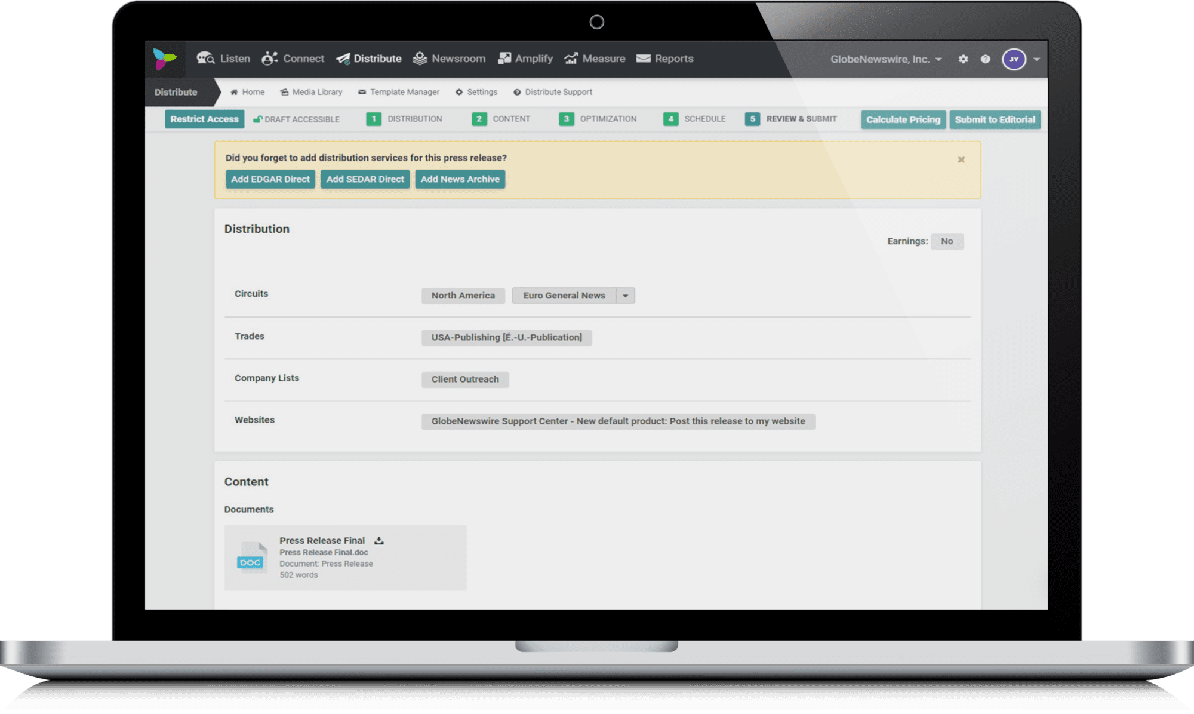
Task: Click the Amplify share icon
Action: (x=504, y=58)
